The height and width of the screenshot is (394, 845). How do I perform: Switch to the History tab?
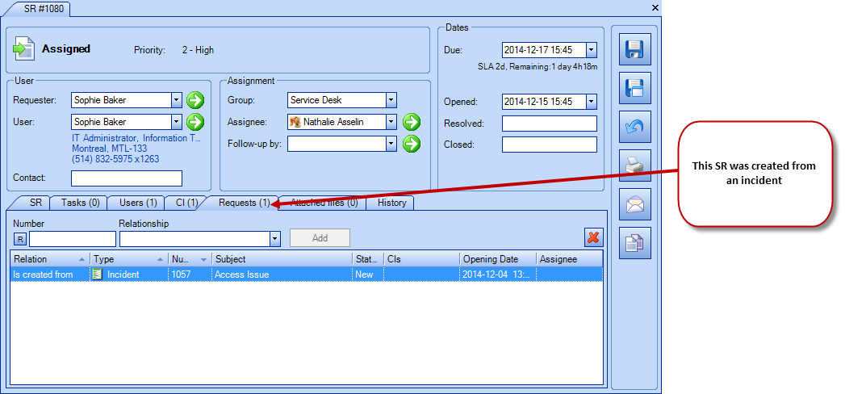click(x=391, y=203)
